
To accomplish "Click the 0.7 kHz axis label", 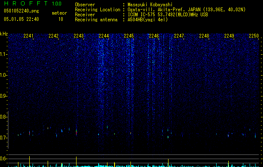I will (4, 138).
